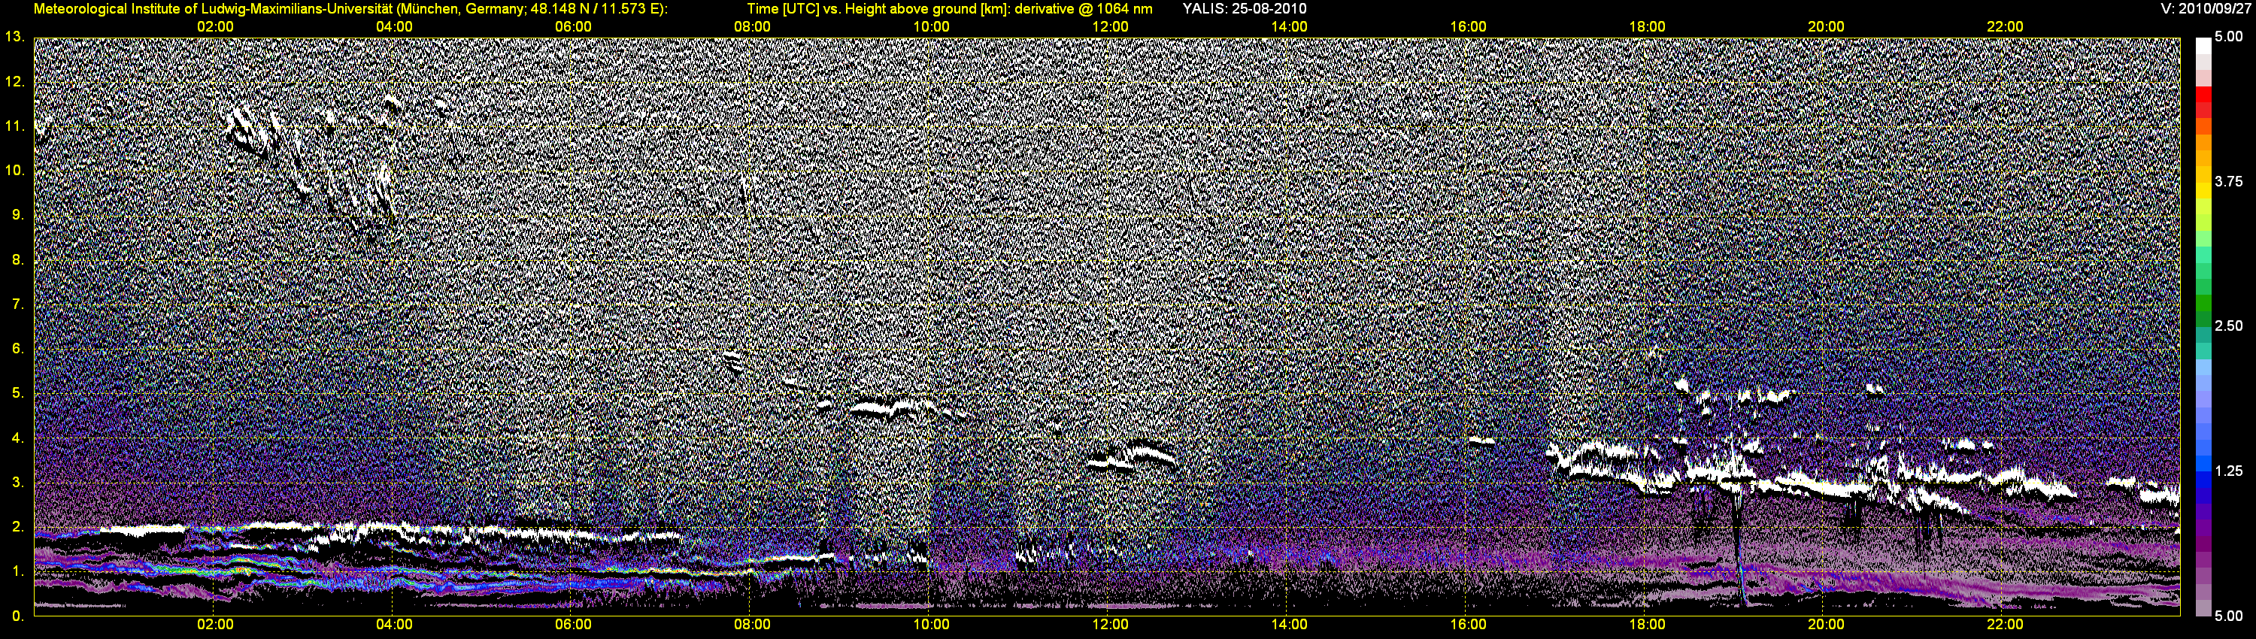Click 06:00 on the bottom time axis
The image size is (2256, 639).
573,624
